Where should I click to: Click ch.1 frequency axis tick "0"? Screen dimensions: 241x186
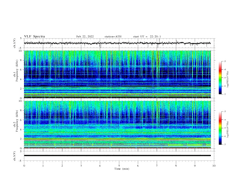point(21,98)
